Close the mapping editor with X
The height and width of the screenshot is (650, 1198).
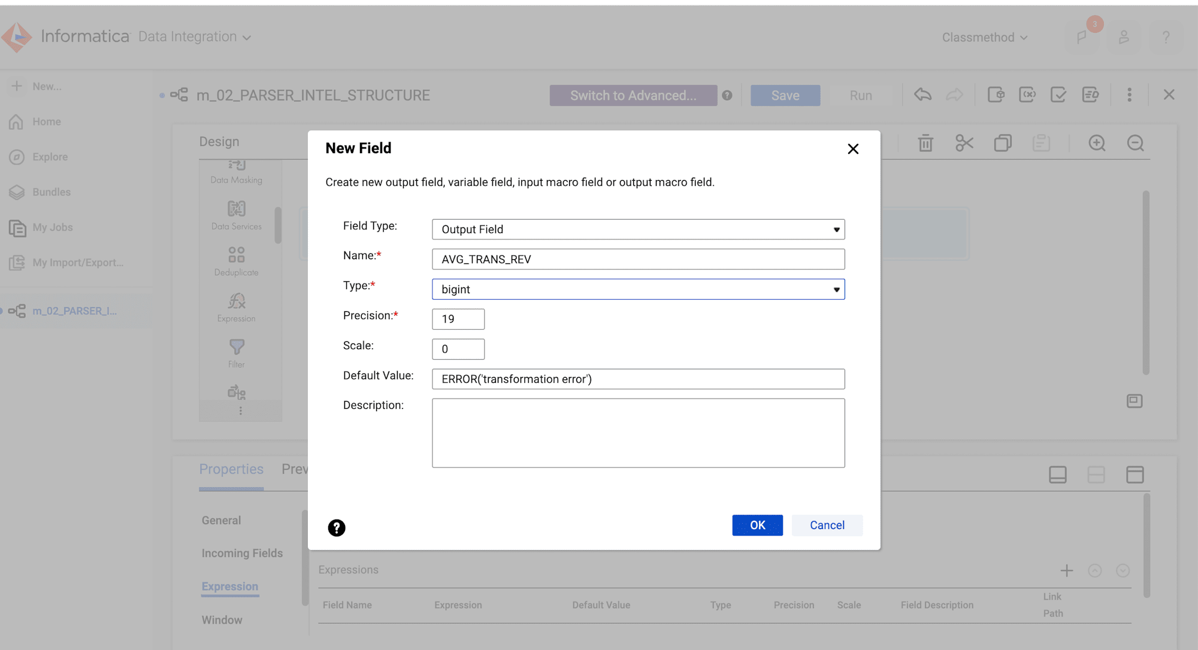click(x=1169, y=95)
